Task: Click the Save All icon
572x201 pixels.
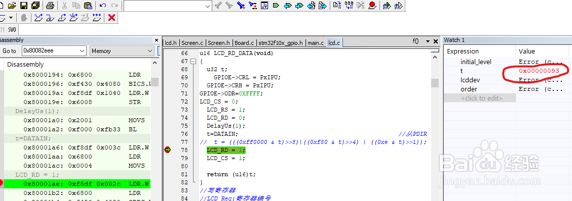Action: pos(35,6)
